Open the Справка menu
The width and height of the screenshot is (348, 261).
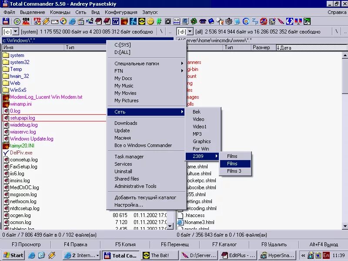[x=337, y=12]
